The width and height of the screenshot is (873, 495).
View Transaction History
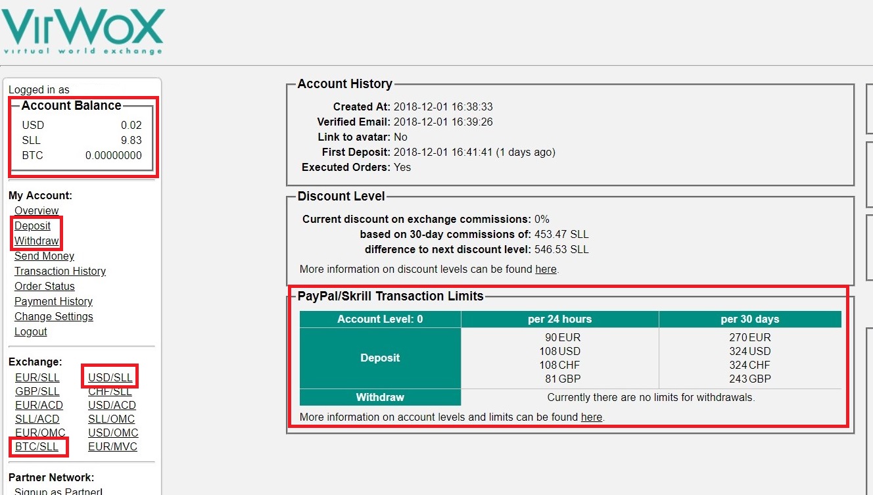[60, 271]
